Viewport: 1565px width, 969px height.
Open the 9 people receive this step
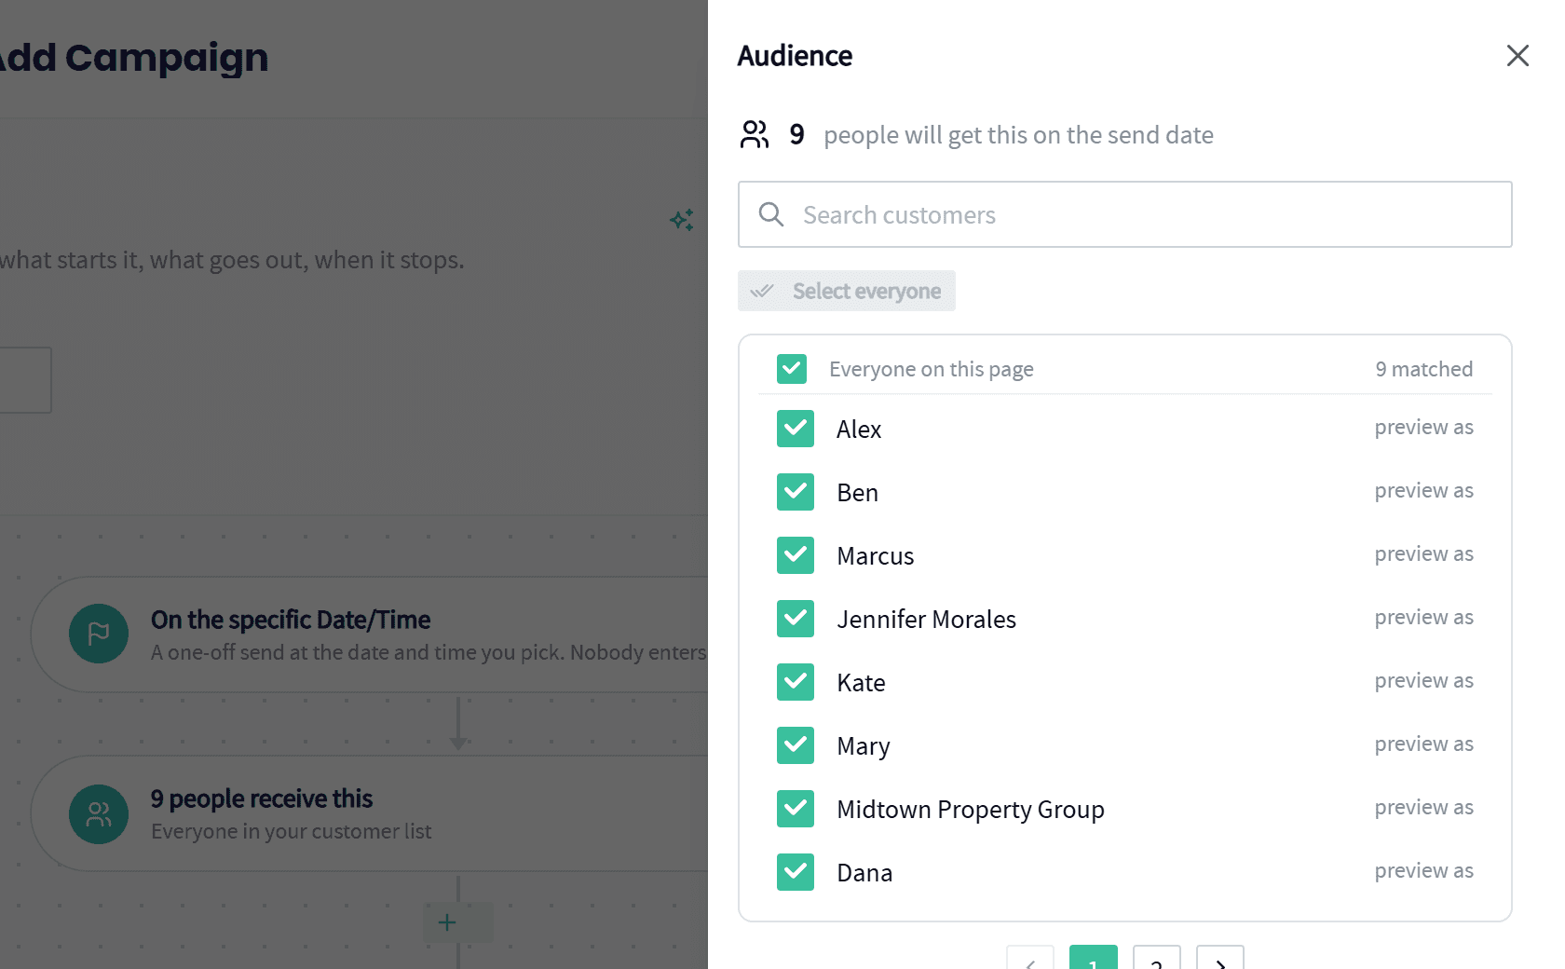370,813
